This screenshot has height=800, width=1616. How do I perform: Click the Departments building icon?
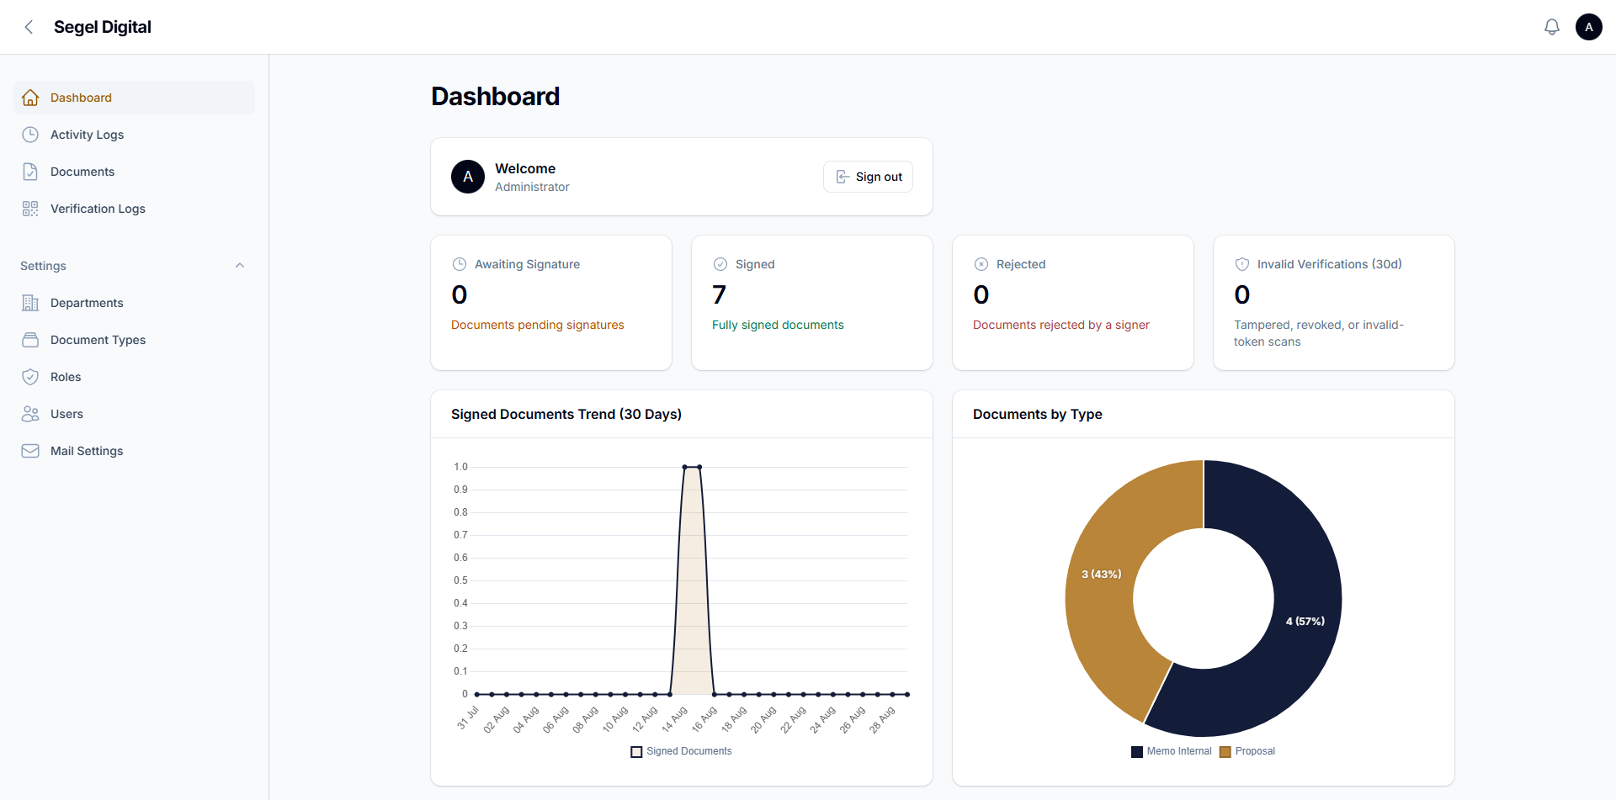coord(30,303)
